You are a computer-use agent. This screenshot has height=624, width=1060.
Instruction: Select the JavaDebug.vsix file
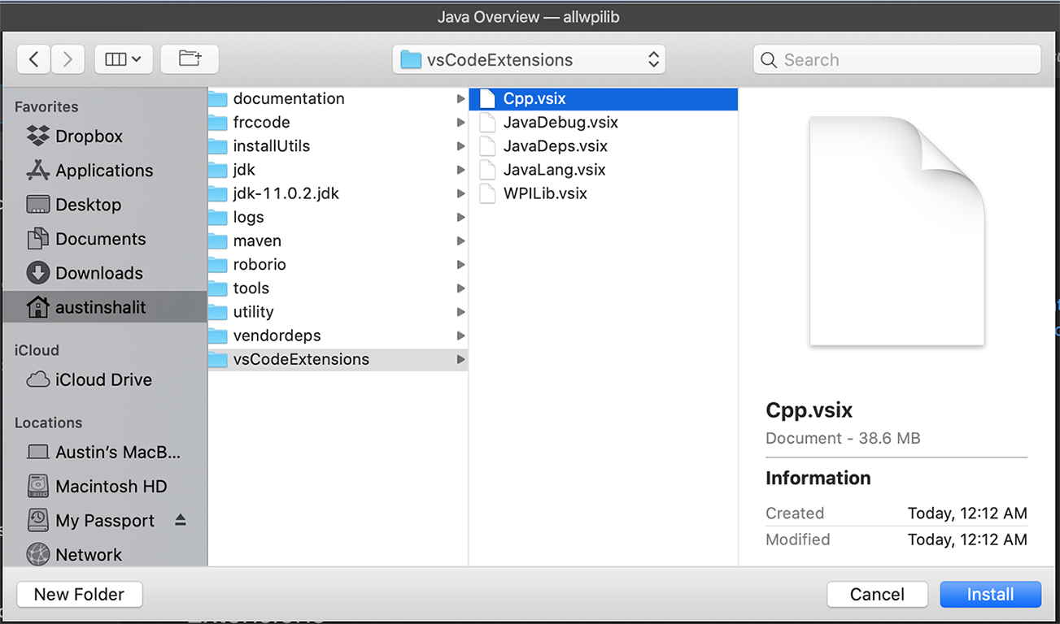[x=560, y=123]
